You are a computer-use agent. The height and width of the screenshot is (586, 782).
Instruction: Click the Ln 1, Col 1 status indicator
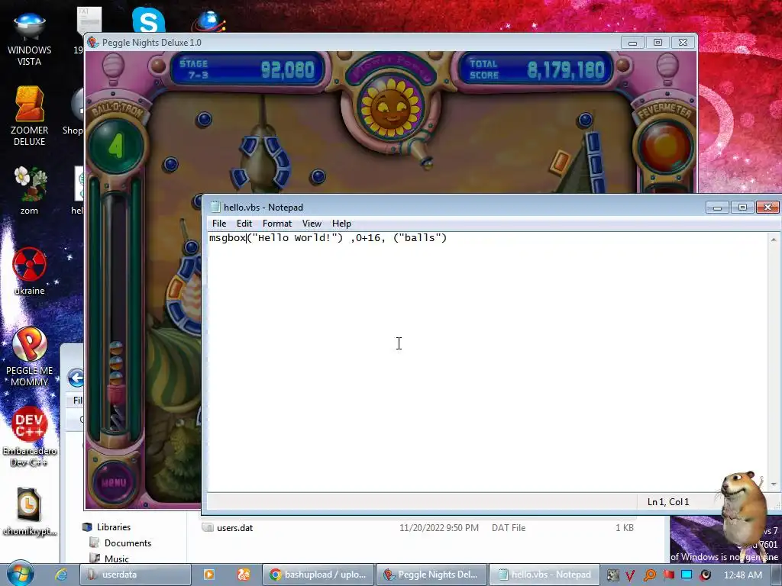point(667,502)
